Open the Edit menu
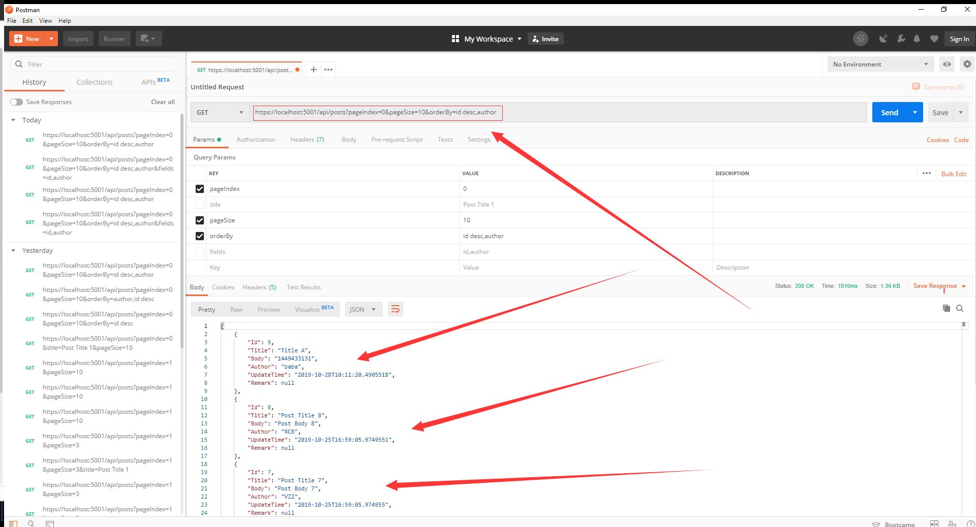This screenshot has width=976, height=527. (x=27, y=21)
